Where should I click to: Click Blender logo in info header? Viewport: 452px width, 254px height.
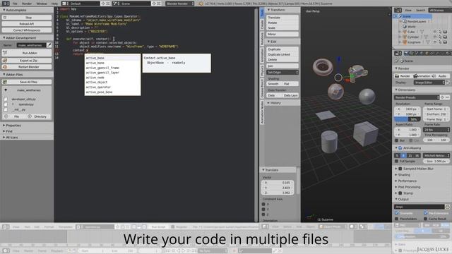(201, 4)
